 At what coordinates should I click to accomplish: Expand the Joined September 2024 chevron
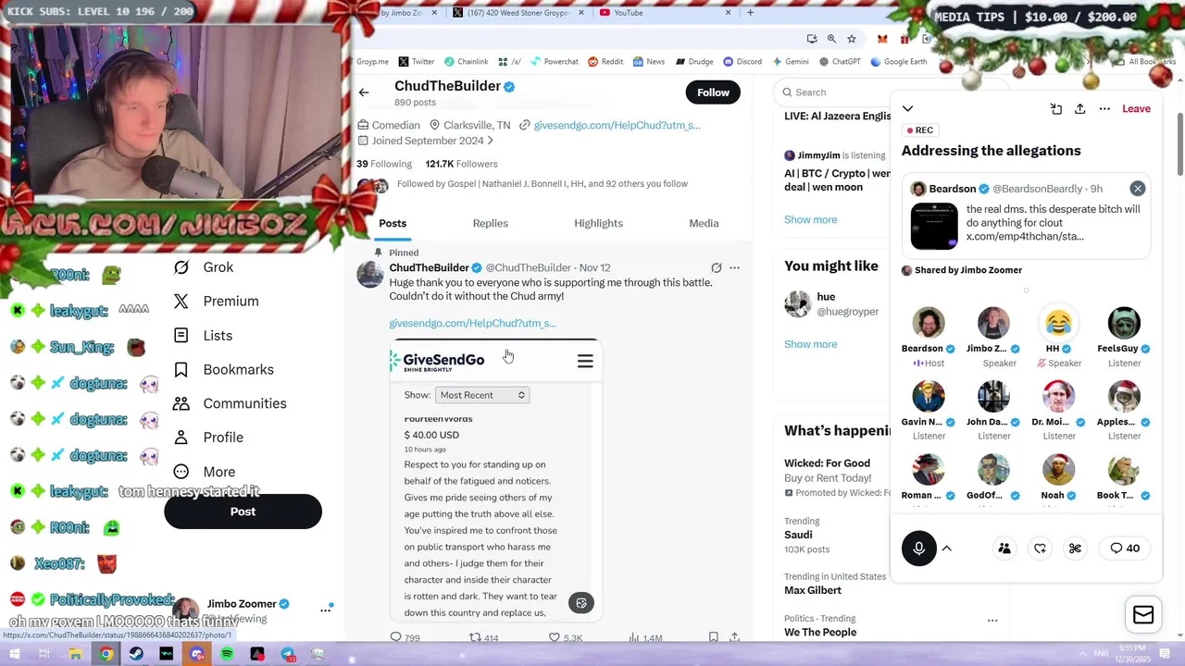(x=490, y=141)
